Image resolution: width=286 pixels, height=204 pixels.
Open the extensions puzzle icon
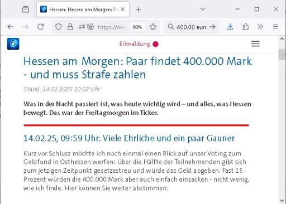[246, 27]
